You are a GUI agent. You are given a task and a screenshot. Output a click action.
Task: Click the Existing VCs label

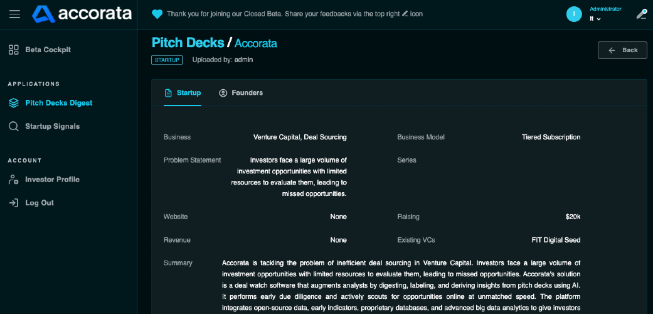click(416, 240)
